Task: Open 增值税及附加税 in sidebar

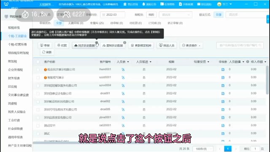Action: 18,53
